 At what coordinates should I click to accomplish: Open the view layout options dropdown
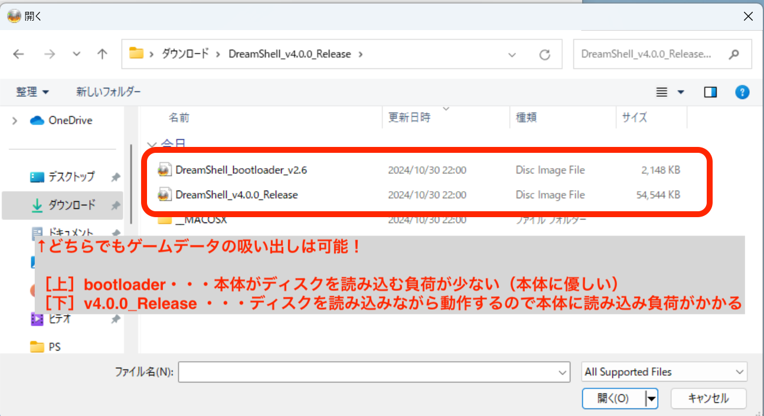click(680, 92)
